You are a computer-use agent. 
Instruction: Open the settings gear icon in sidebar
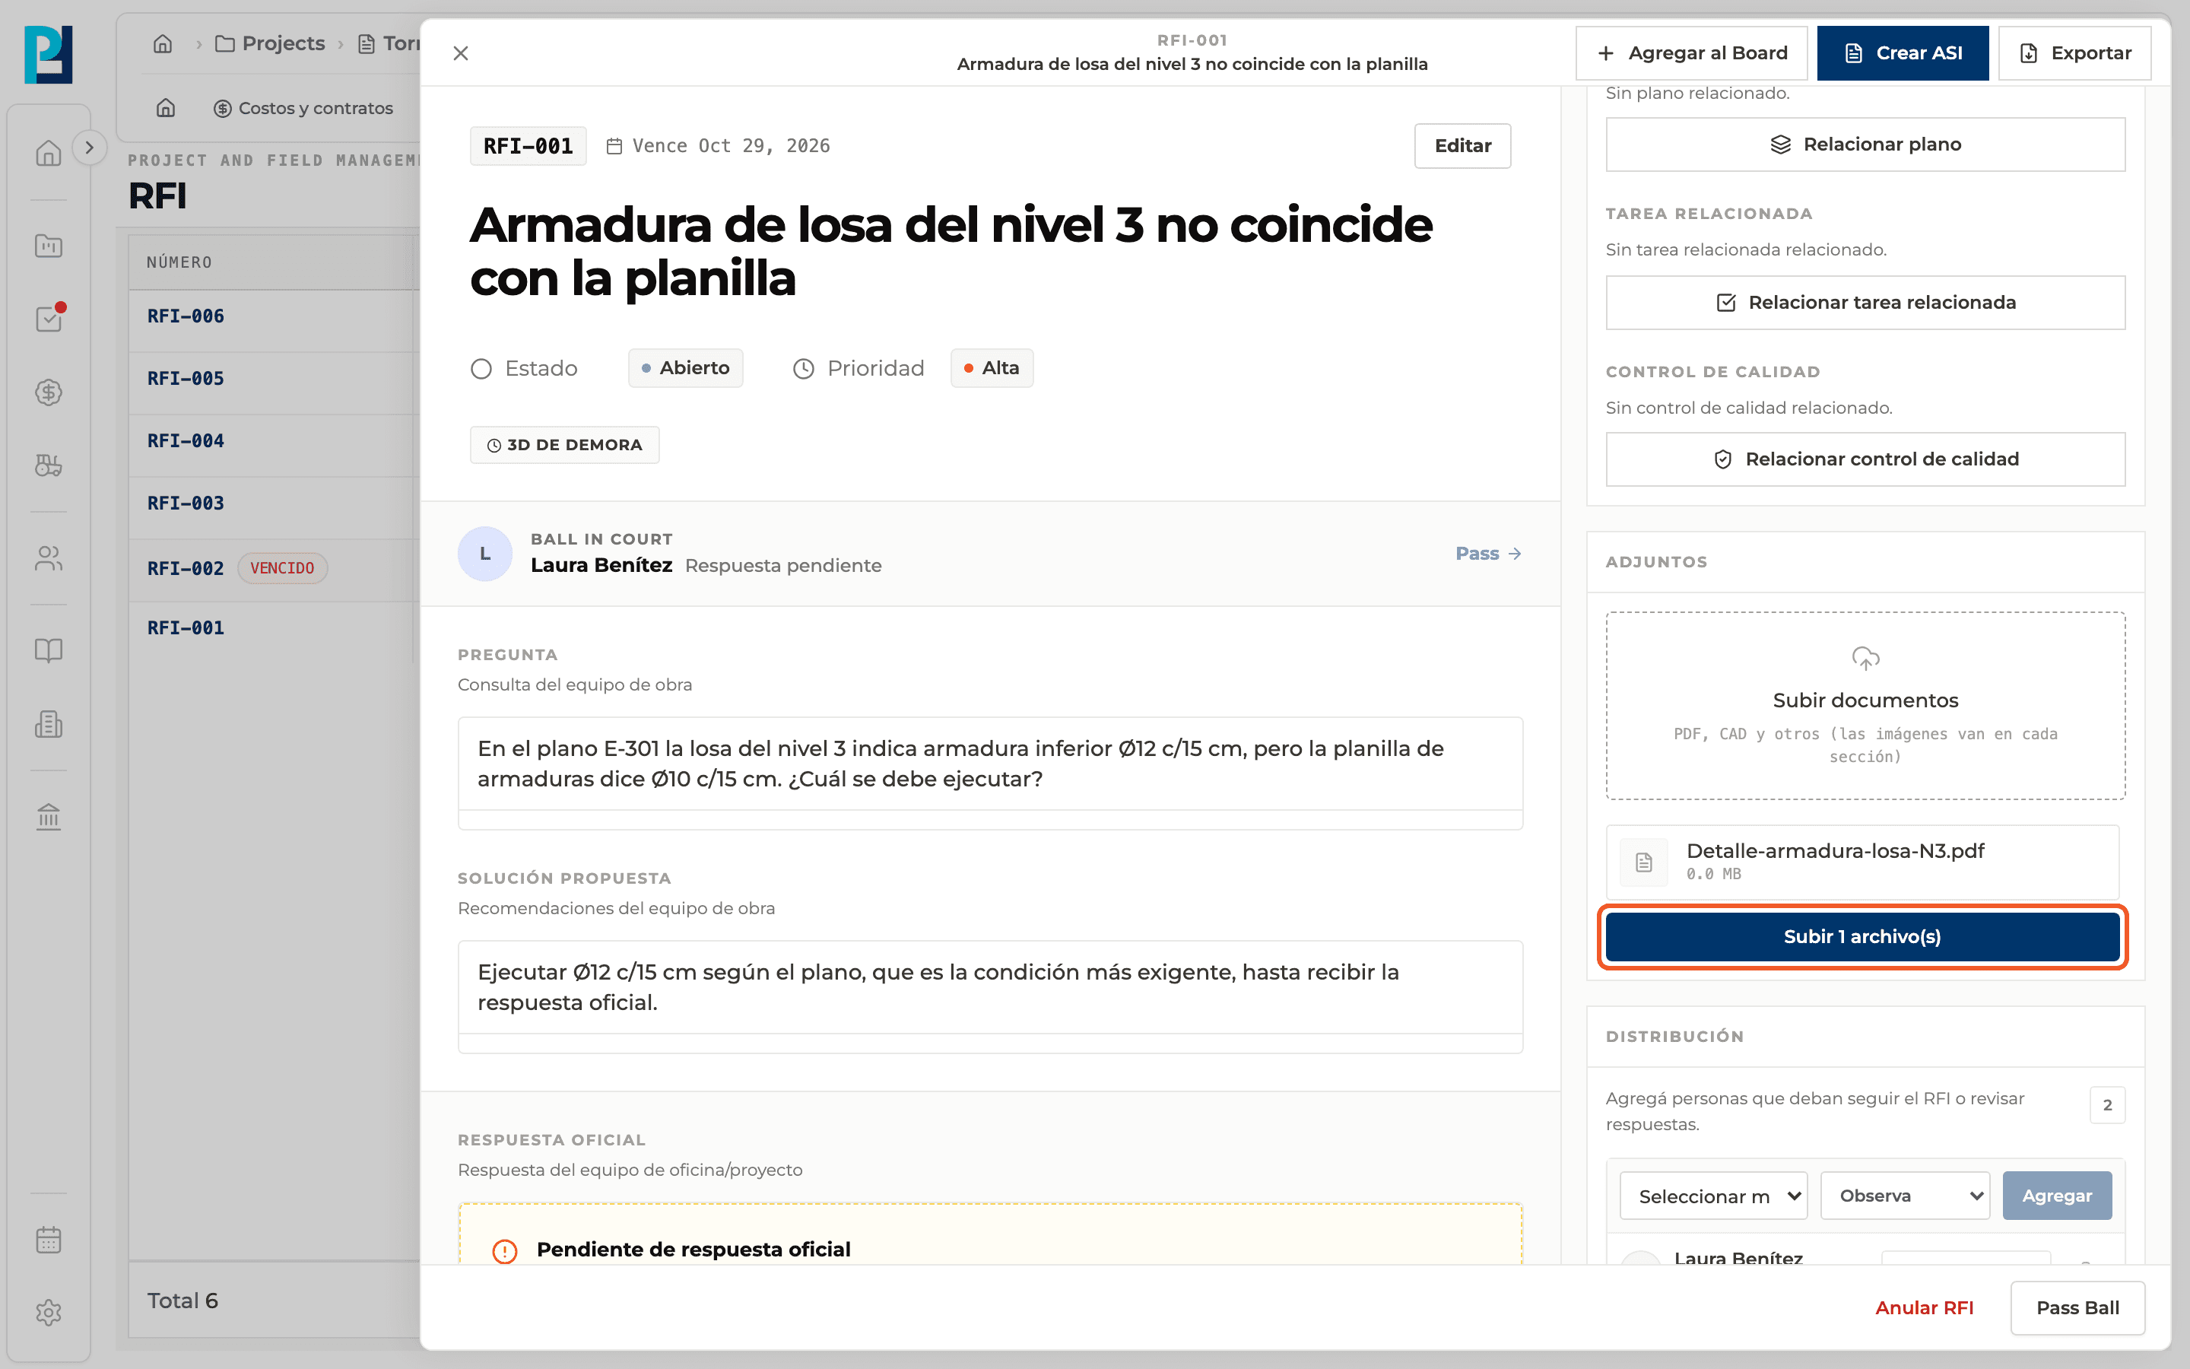[x=49, y=1313]
